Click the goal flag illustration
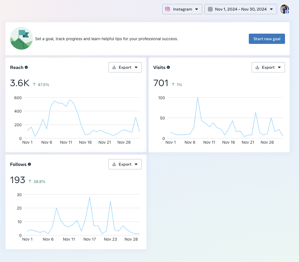Screen dimensions: 299x262 [21, 38]
